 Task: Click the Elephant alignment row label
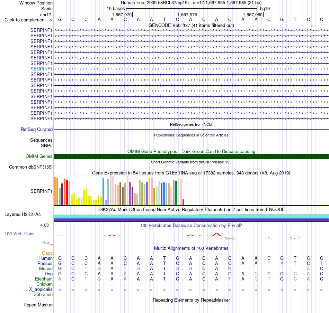[44, 279]
